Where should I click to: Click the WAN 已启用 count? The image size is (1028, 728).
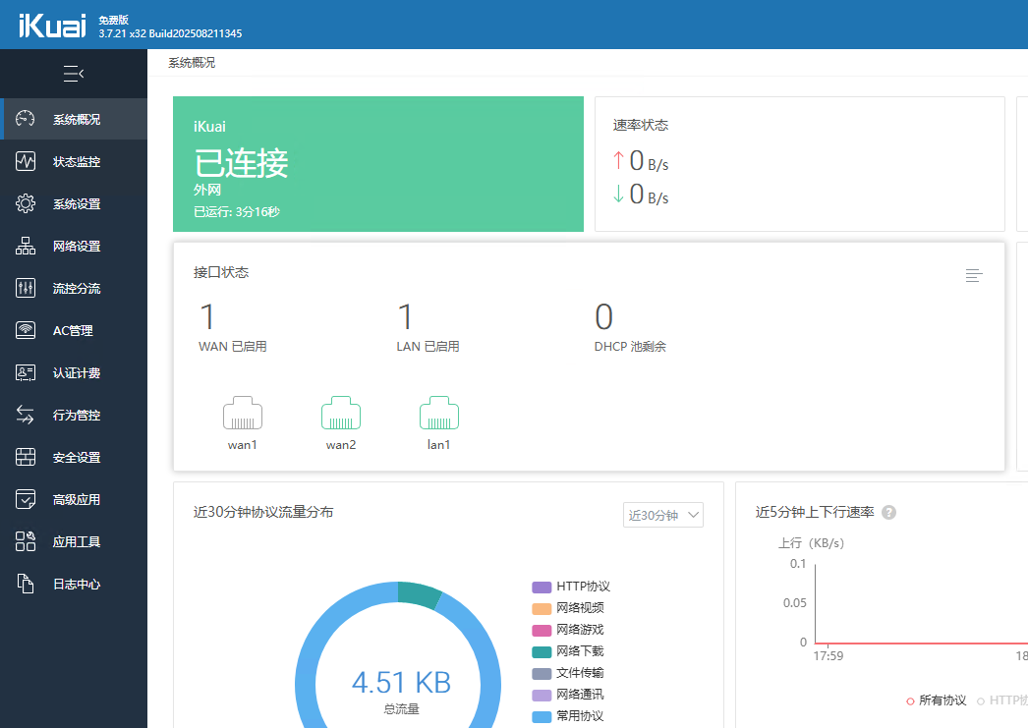pos(207,317)
